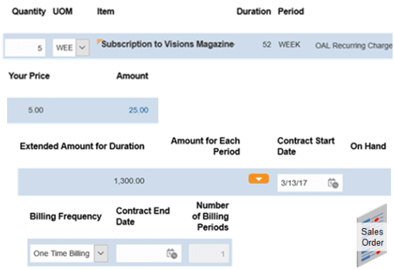Click the On Hand column header

[x=368, y=146]
